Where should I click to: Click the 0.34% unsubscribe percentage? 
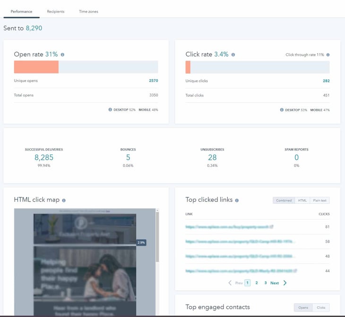(212, 166)
